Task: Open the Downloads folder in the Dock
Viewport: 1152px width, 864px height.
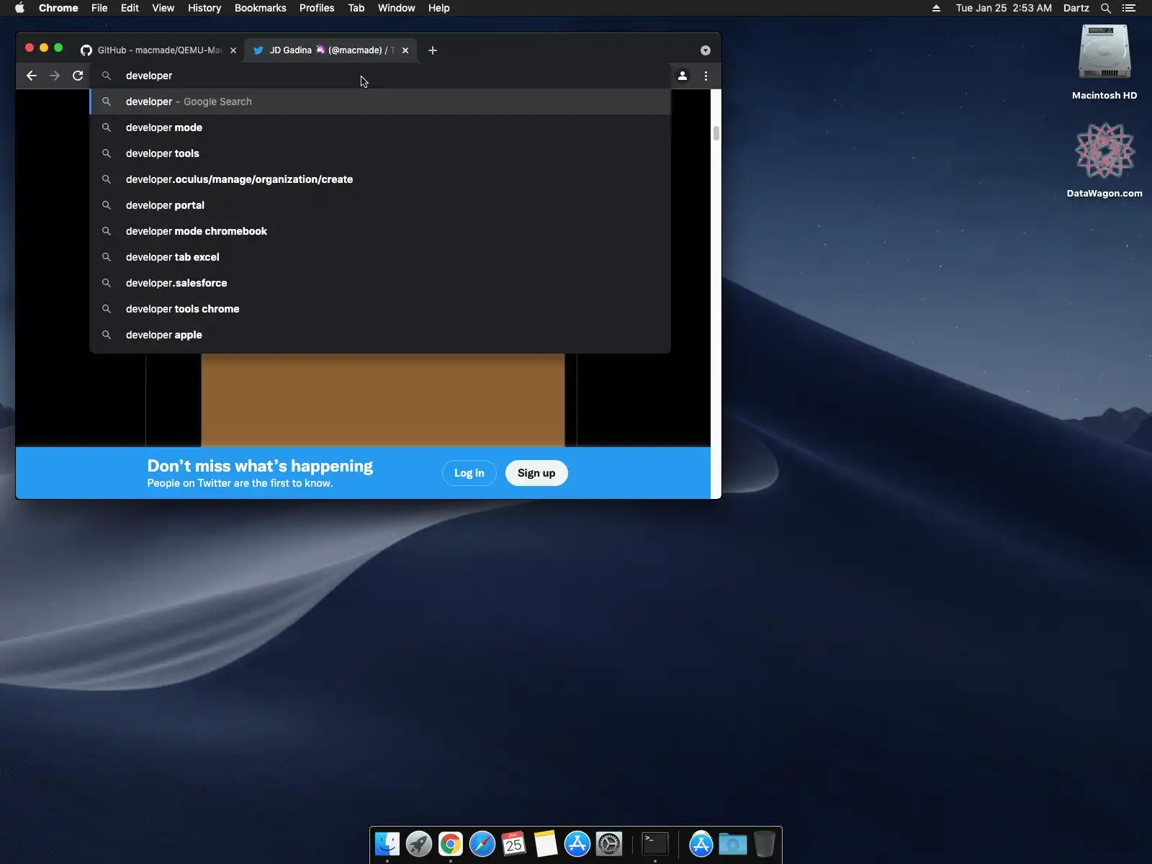Action: (x=733, y=844)
